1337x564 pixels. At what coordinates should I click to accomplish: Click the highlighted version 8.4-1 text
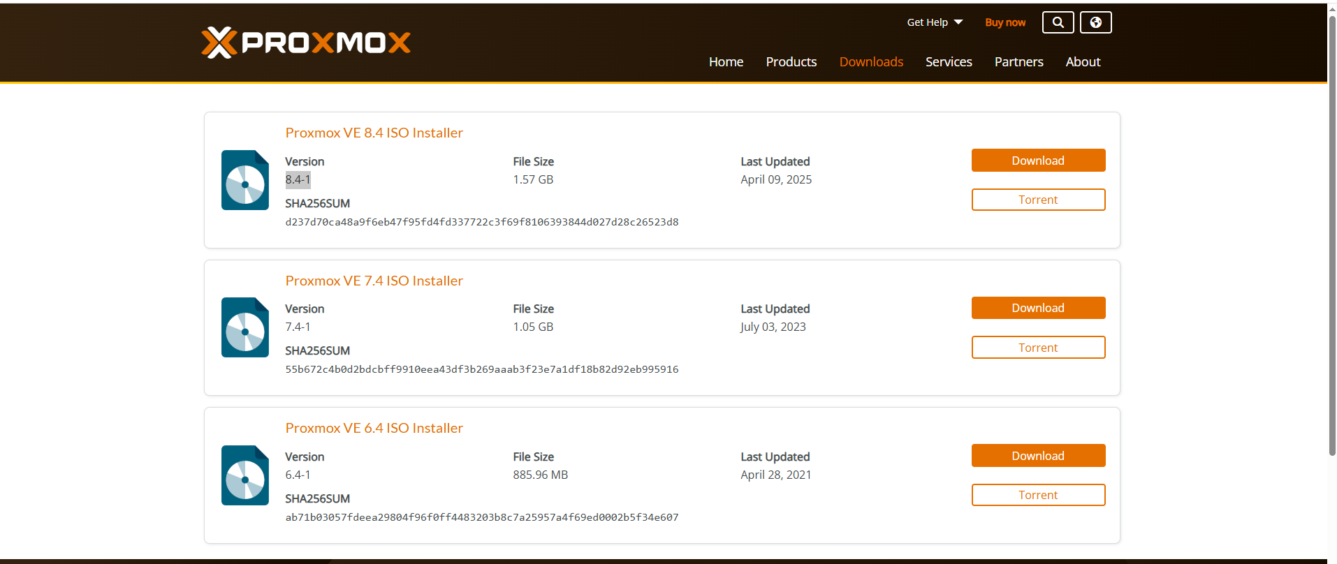pos(298,179)
